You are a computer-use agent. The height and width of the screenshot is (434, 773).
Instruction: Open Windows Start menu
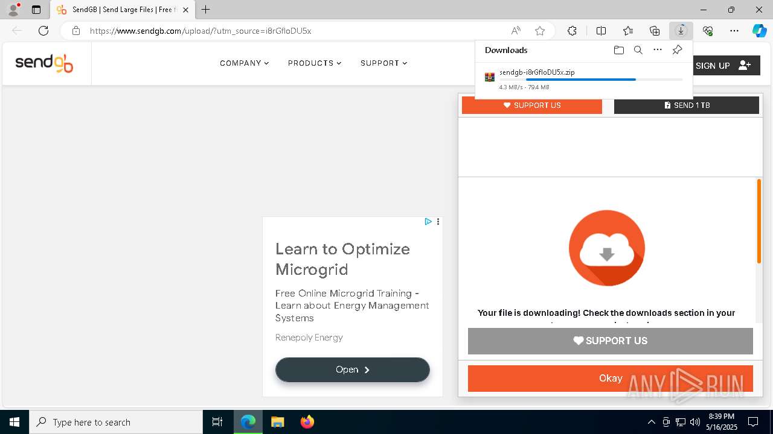tap(14, 422)
